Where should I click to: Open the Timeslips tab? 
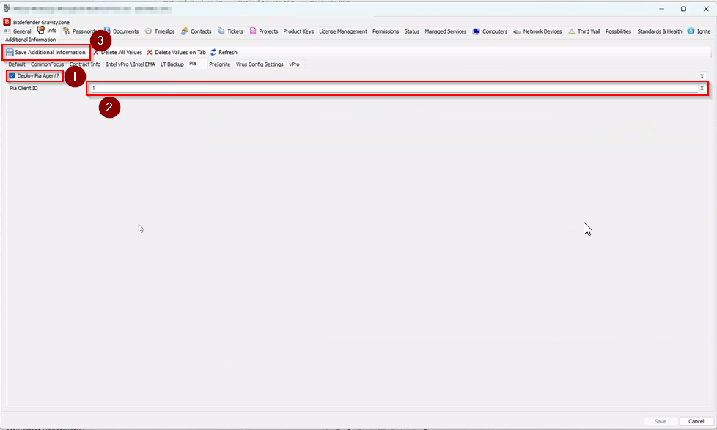tap(160, 31)
